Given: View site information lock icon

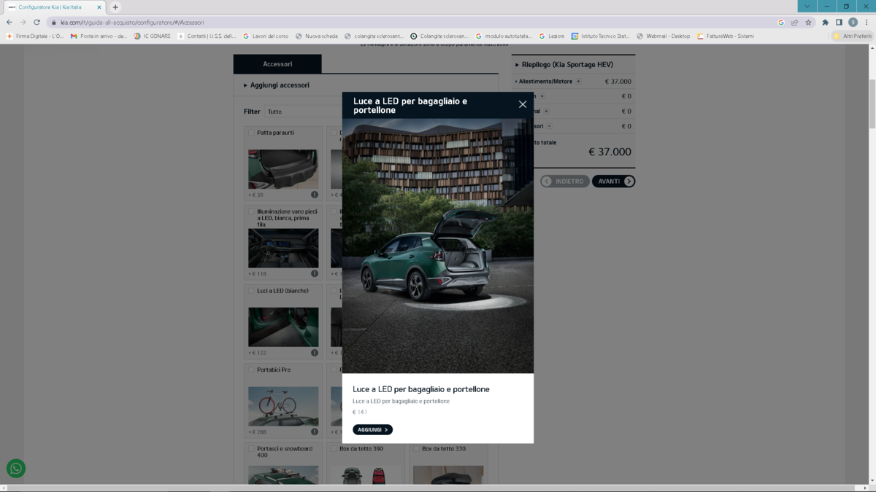Looking at the screenshot, I should pyautogui.click(x=53, y=23).
